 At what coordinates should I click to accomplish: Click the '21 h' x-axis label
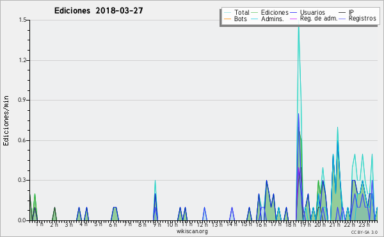click(335, 224)
